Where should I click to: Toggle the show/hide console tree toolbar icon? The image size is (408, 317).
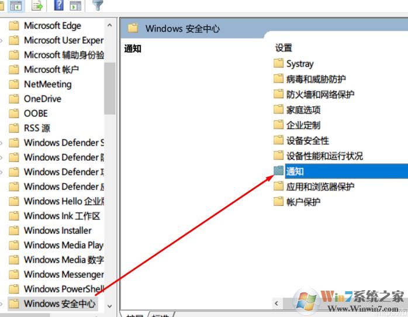16,5
